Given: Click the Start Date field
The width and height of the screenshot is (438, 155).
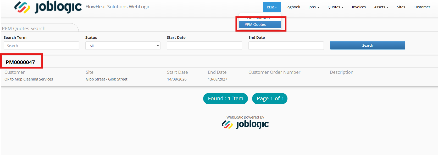Looking at the screenshot, I should coord(204,46).
